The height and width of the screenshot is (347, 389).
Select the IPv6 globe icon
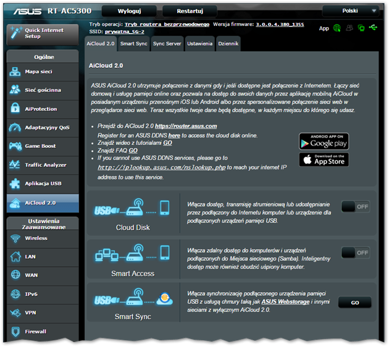coord(15,294)
